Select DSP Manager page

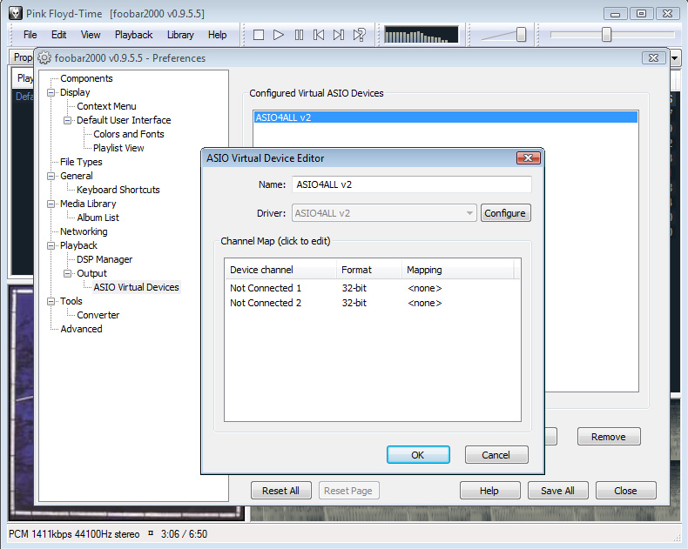click(105, 259)
